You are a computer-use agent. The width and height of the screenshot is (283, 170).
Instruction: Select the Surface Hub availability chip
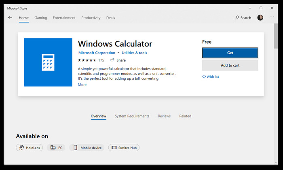pyautogui.click(x=124, y=148)
